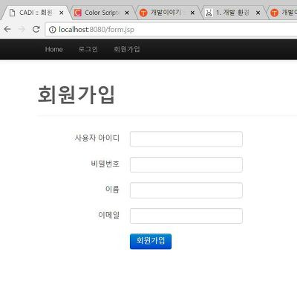The width and height of the screenshot is (297, 290).
Task: Submit with the blue 회원가입 button
Action: pyautogui.click(x=151, y=241)
